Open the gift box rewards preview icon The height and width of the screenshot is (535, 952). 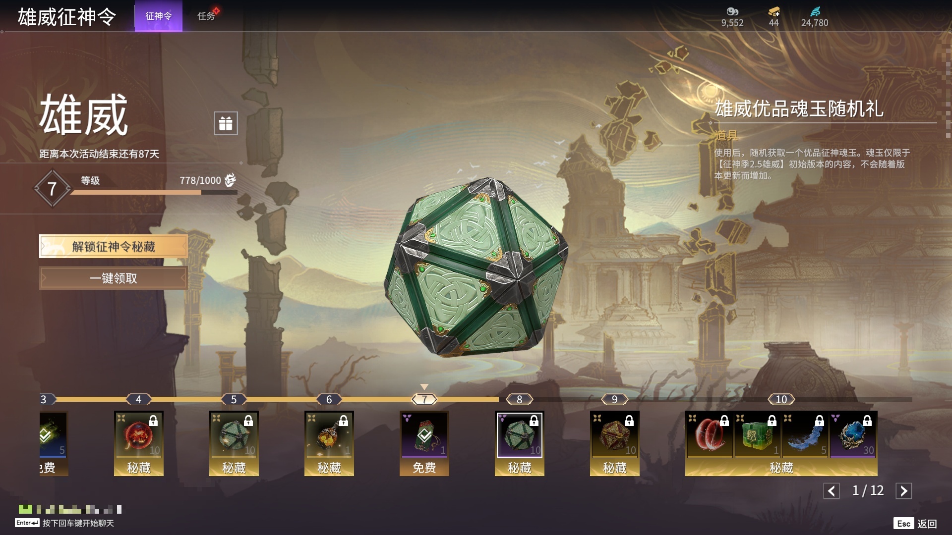coord(226,123)
